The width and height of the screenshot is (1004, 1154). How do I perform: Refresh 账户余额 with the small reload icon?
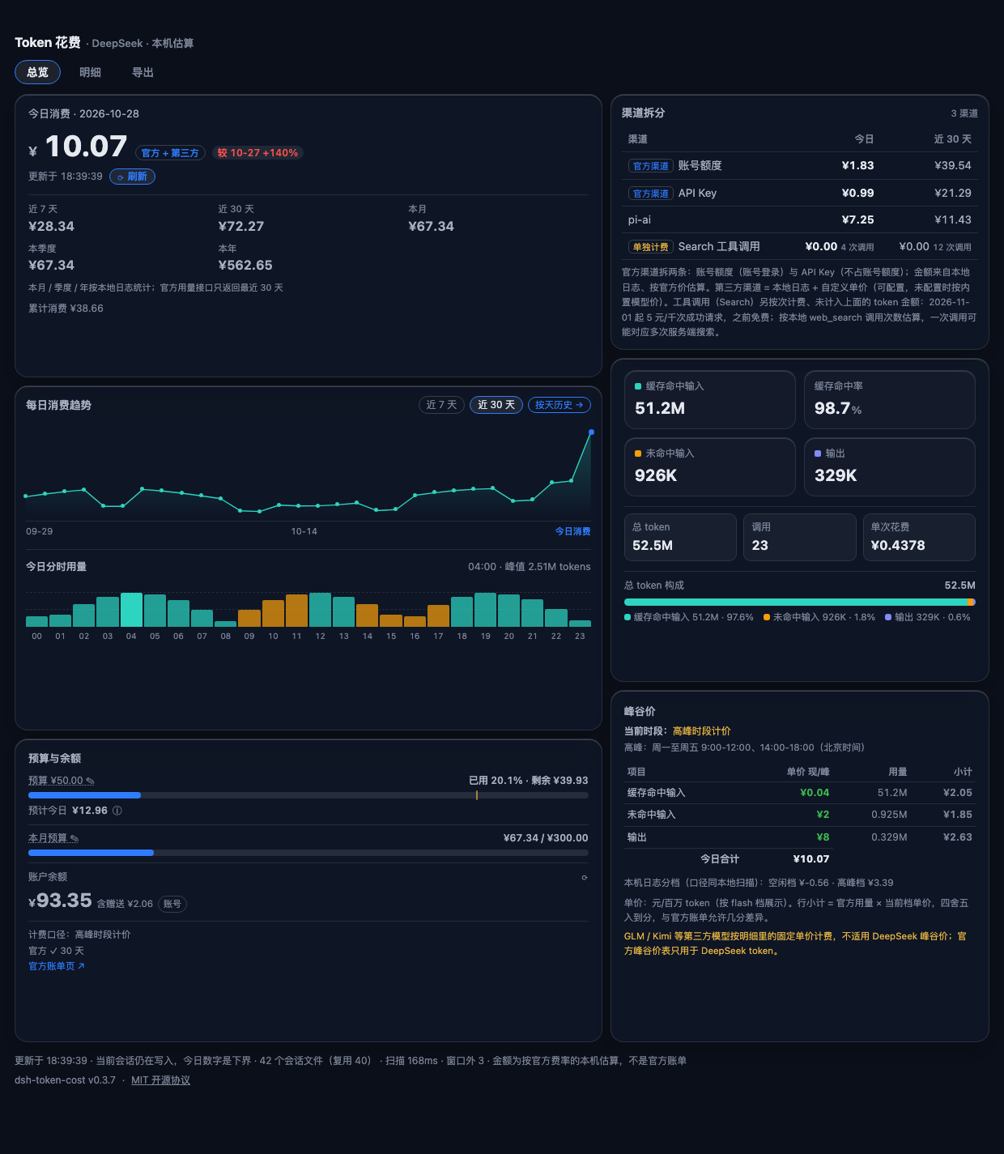(x=585, y=878)
